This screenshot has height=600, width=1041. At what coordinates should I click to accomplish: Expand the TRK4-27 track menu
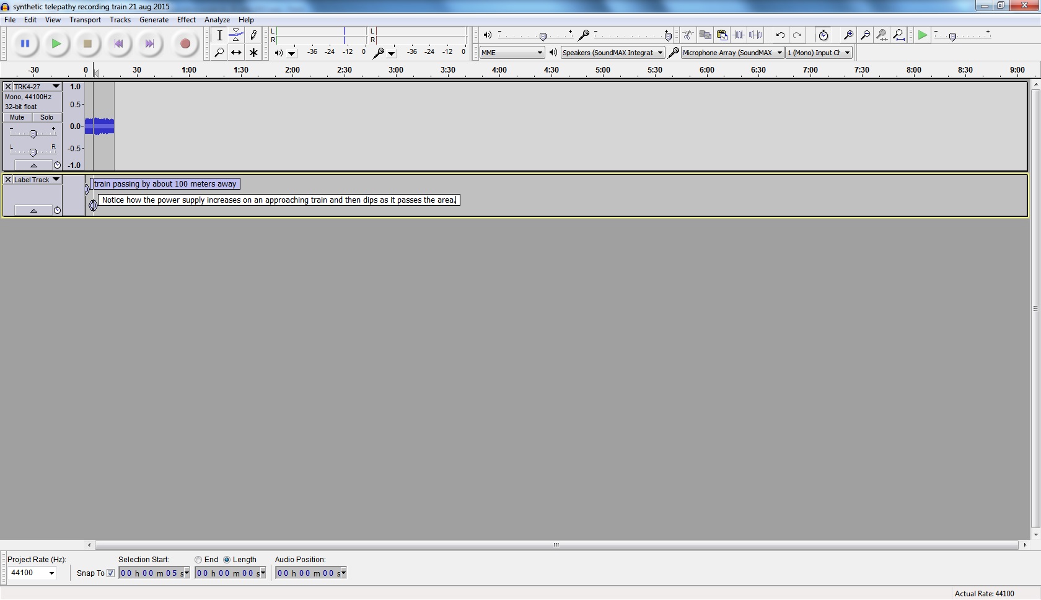pyautogui.click(x=56, y=87)
